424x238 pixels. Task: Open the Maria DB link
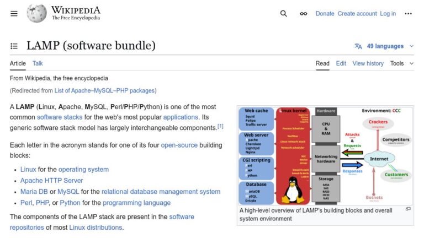tap(34, 192)
